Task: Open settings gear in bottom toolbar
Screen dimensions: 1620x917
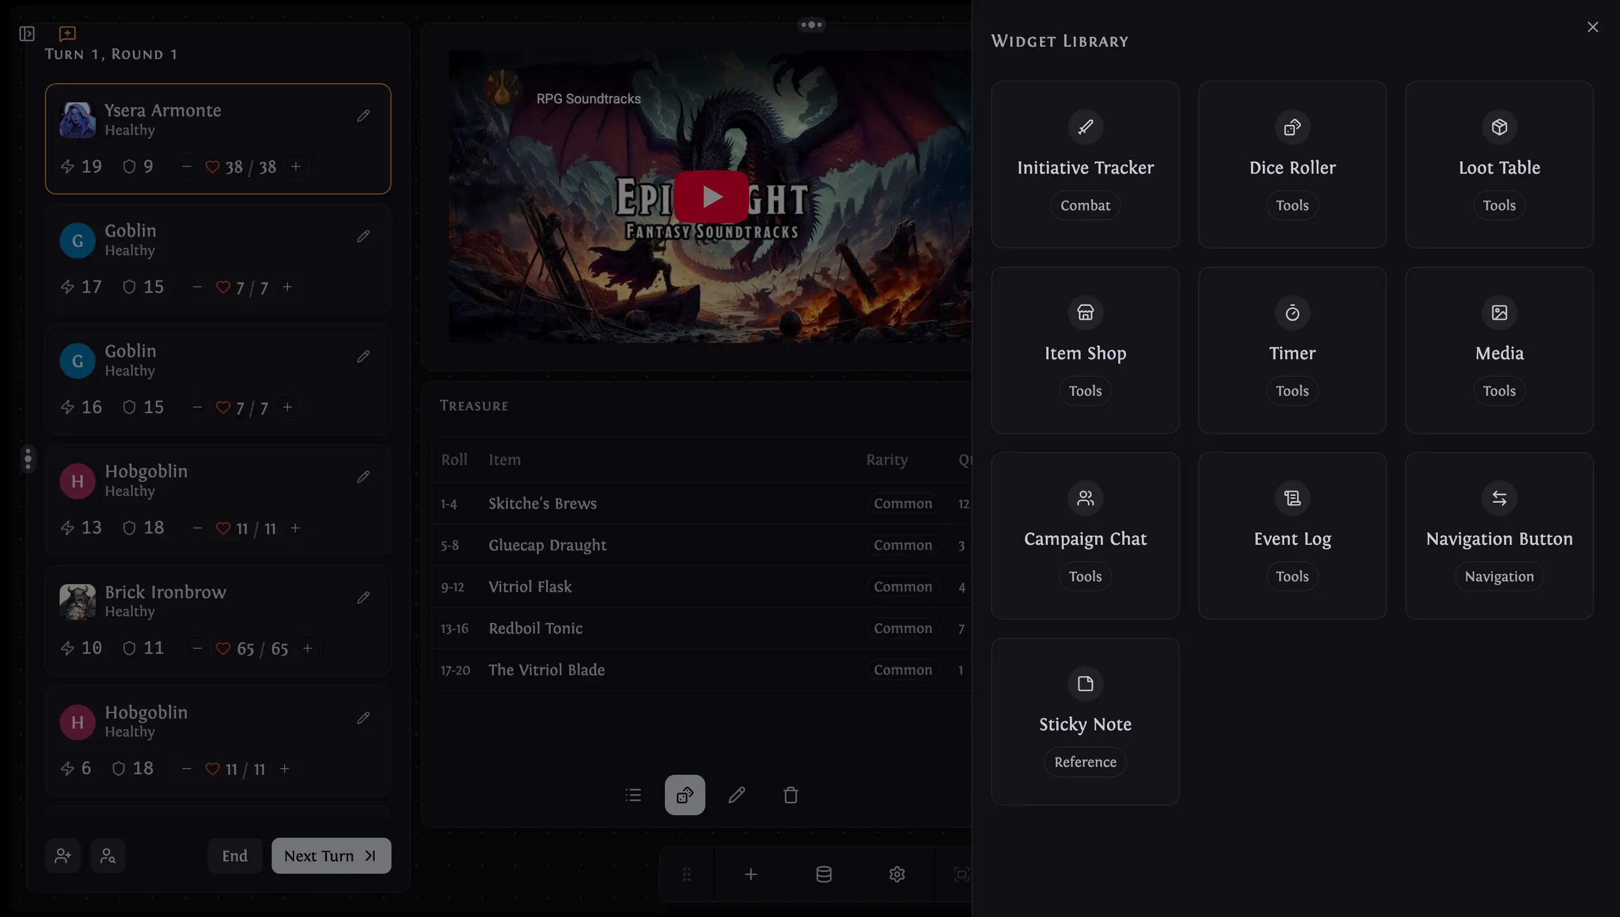Action: click(897, 875)
